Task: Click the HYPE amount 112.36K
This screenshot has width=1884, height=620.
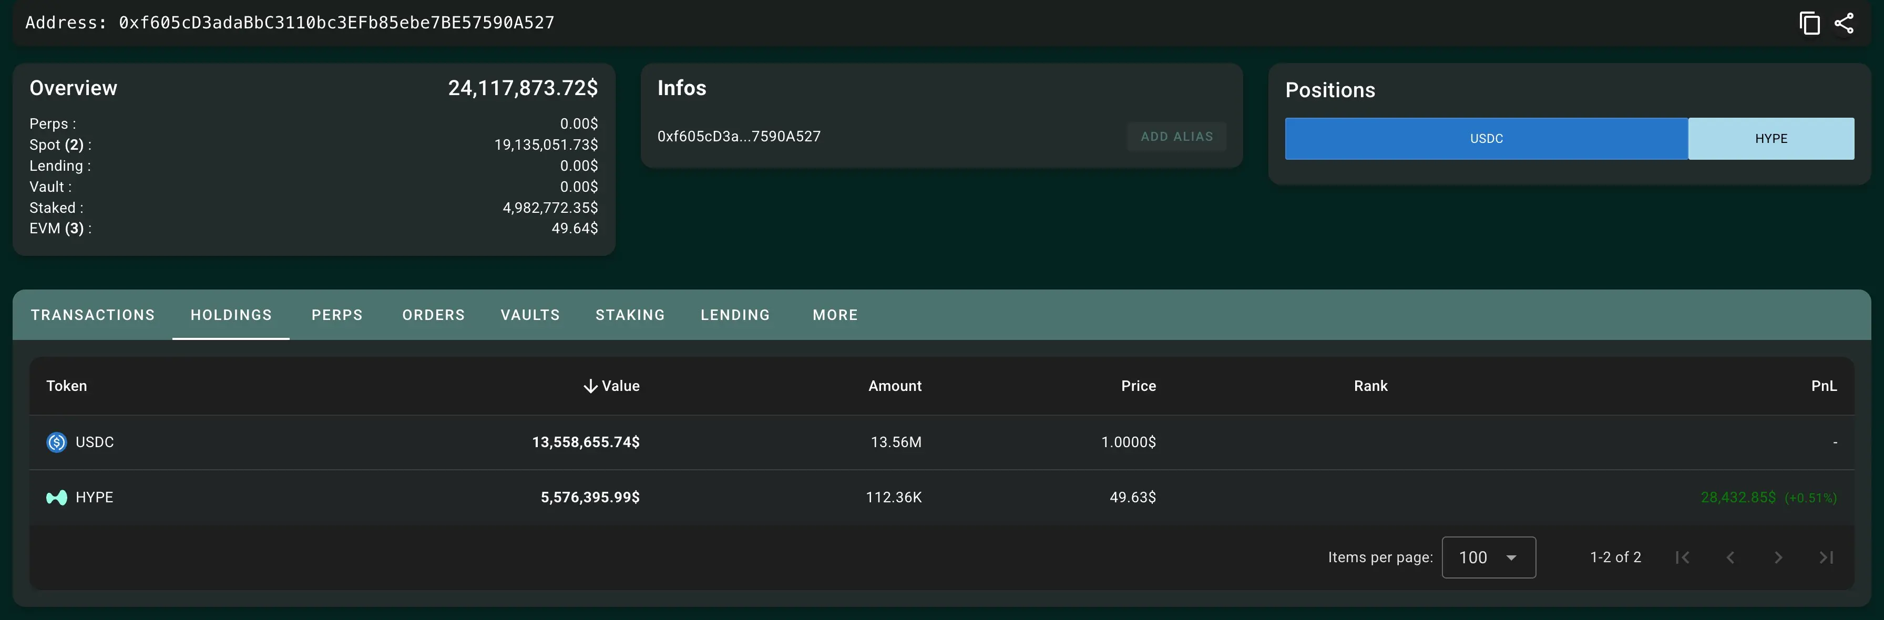Action: 894,498
